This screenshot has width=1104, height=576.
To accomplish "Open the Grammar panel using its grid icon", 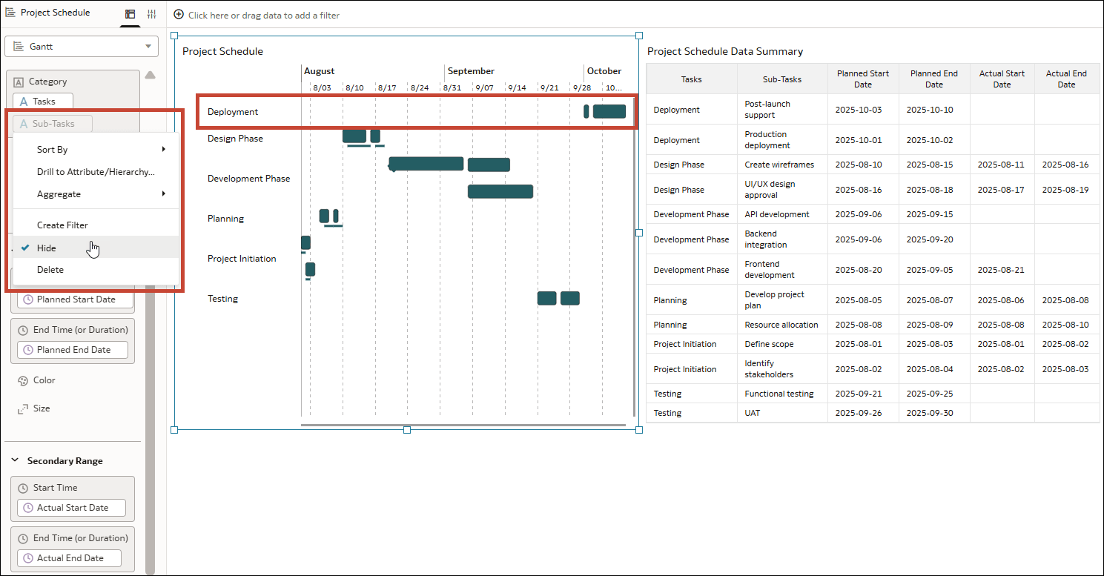I will pyautogui.click(x=130, y=13).
